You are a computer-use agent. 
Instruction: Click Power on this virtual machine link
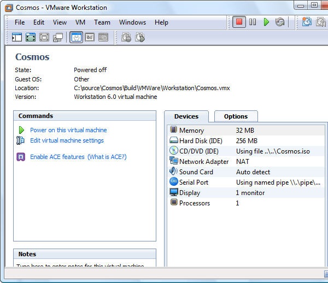[68, 130]
